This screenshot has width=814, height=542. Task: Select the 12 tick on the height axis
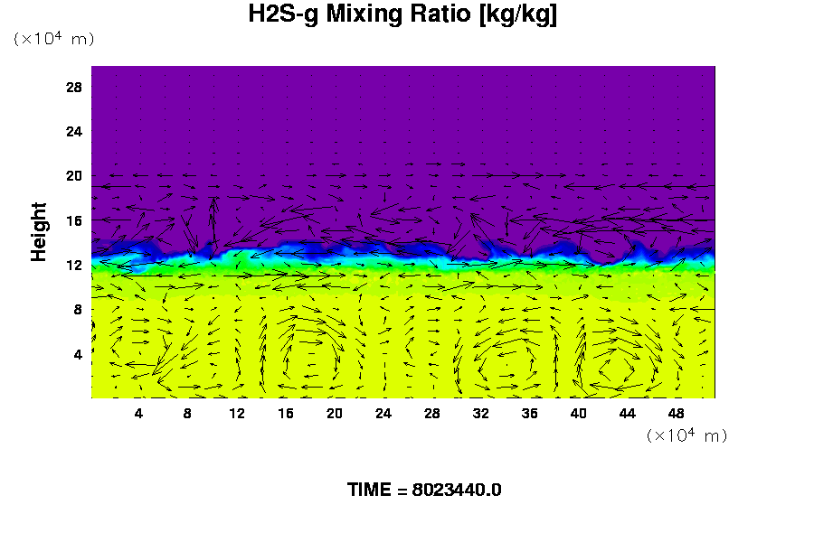(x=73, y=265)
